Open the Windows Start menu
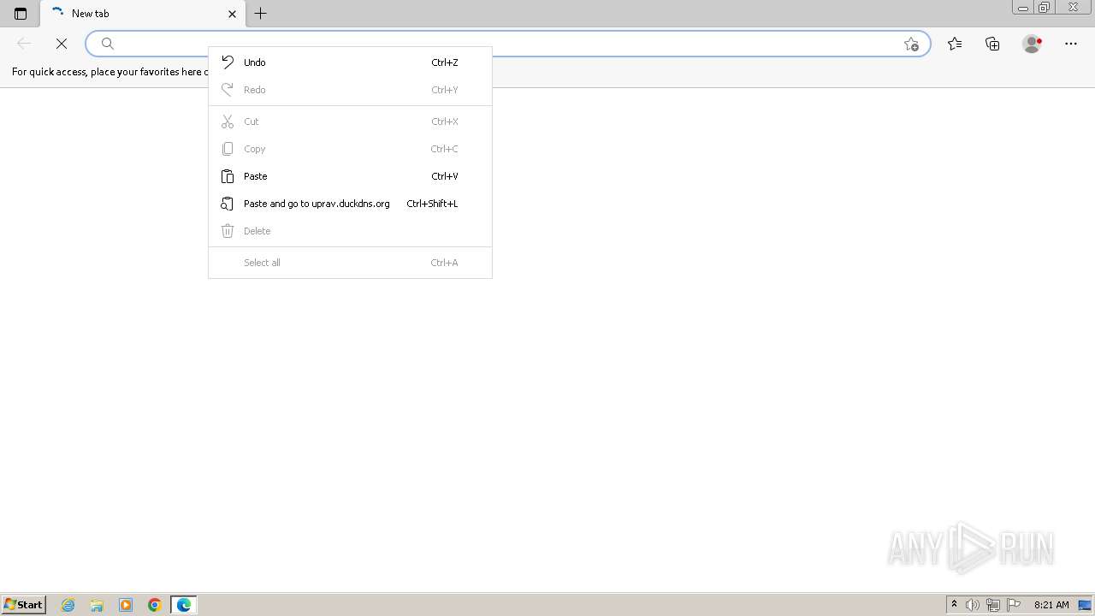Image resolution: width=1095 pixels, height=616 pixels. [x=23, y=604]
